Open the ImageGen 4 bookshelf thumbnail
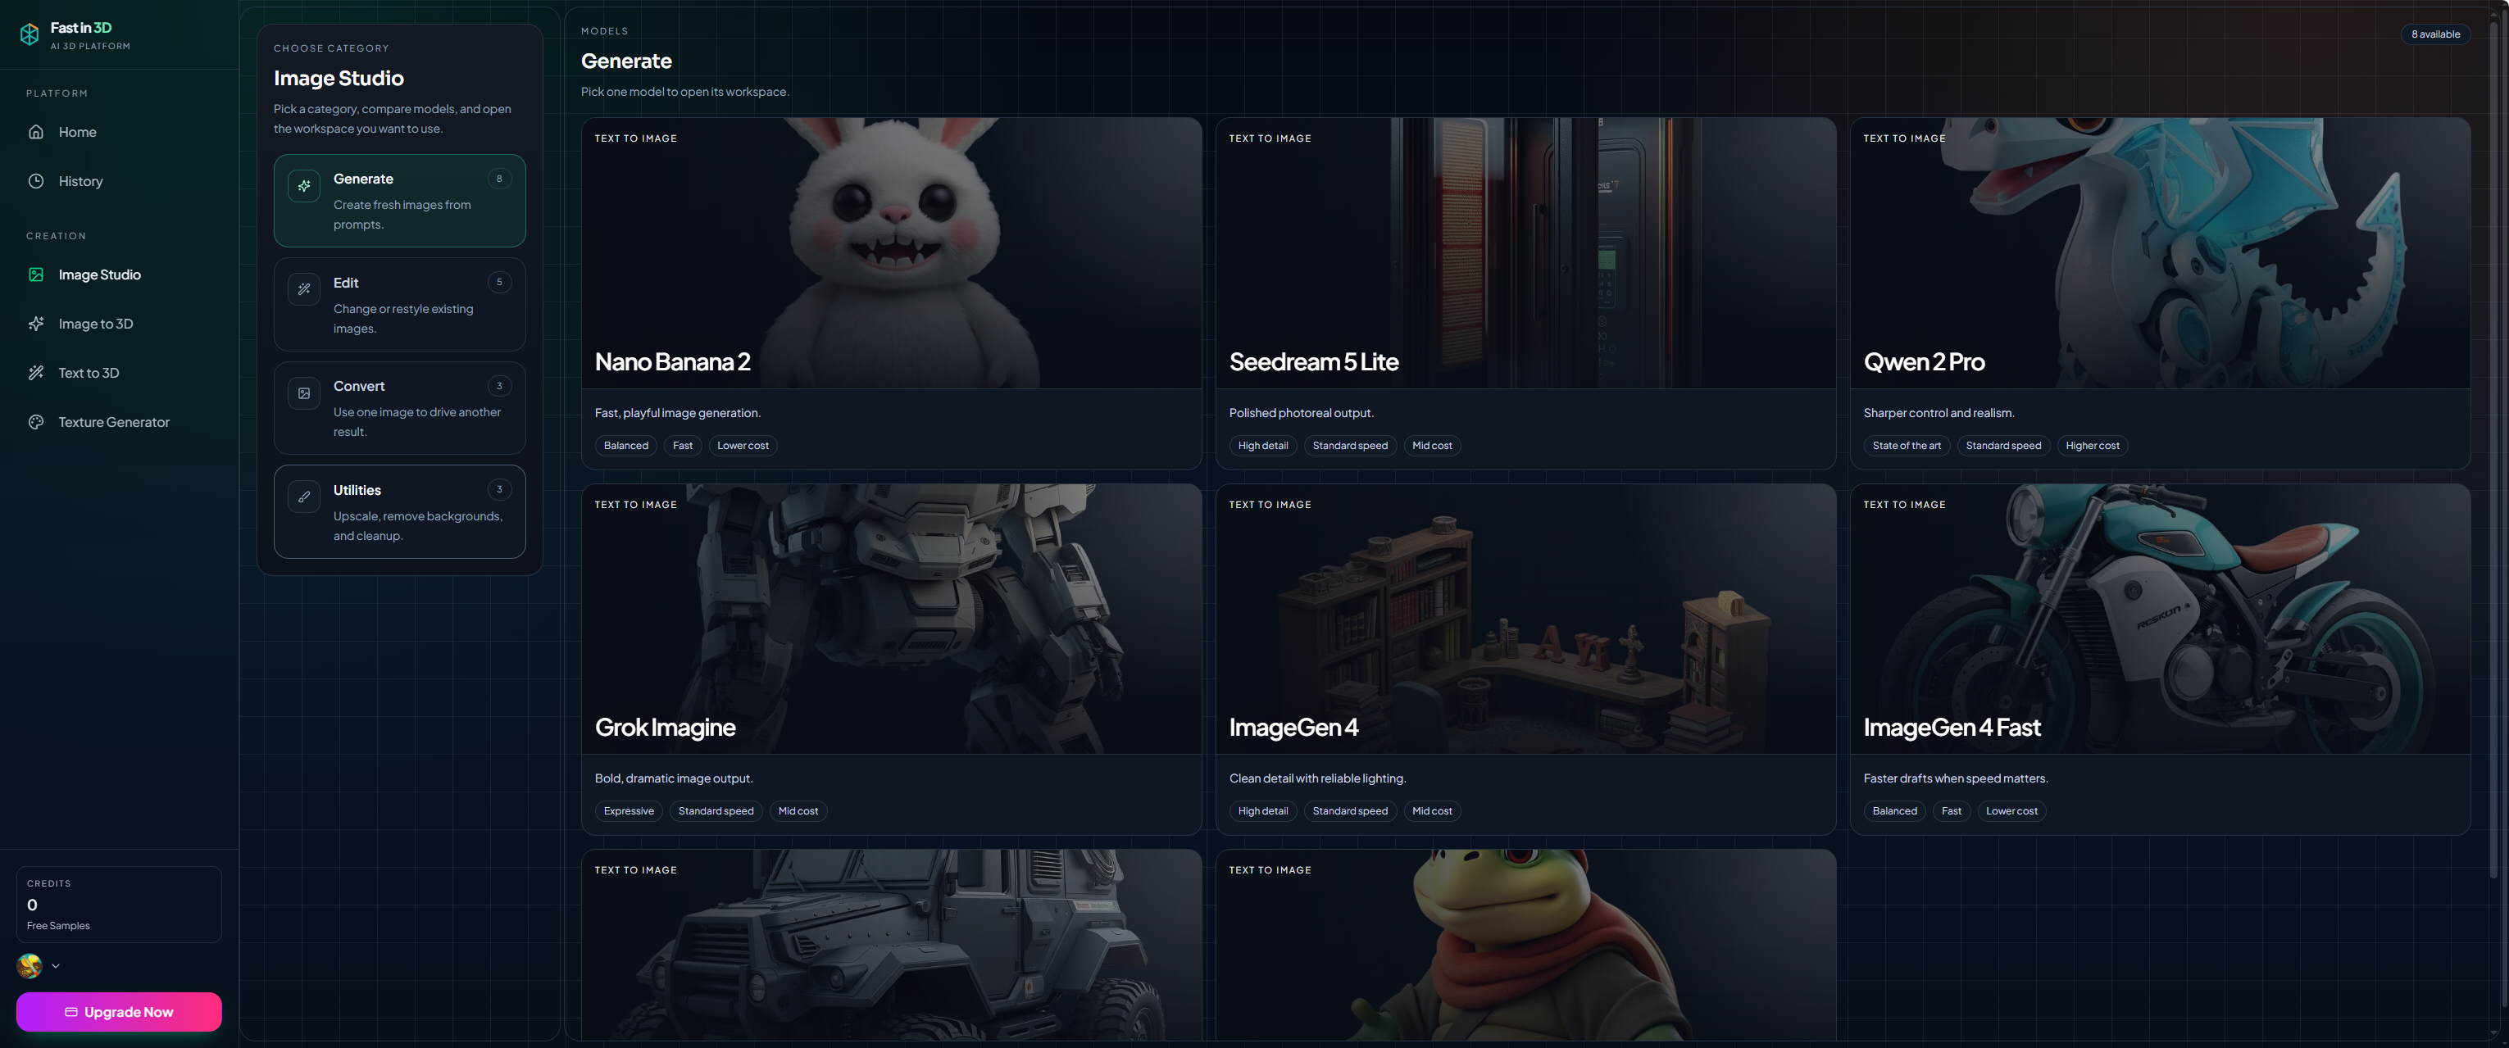This screenshot has height=1048, width=2509. tap(1525, 619)
